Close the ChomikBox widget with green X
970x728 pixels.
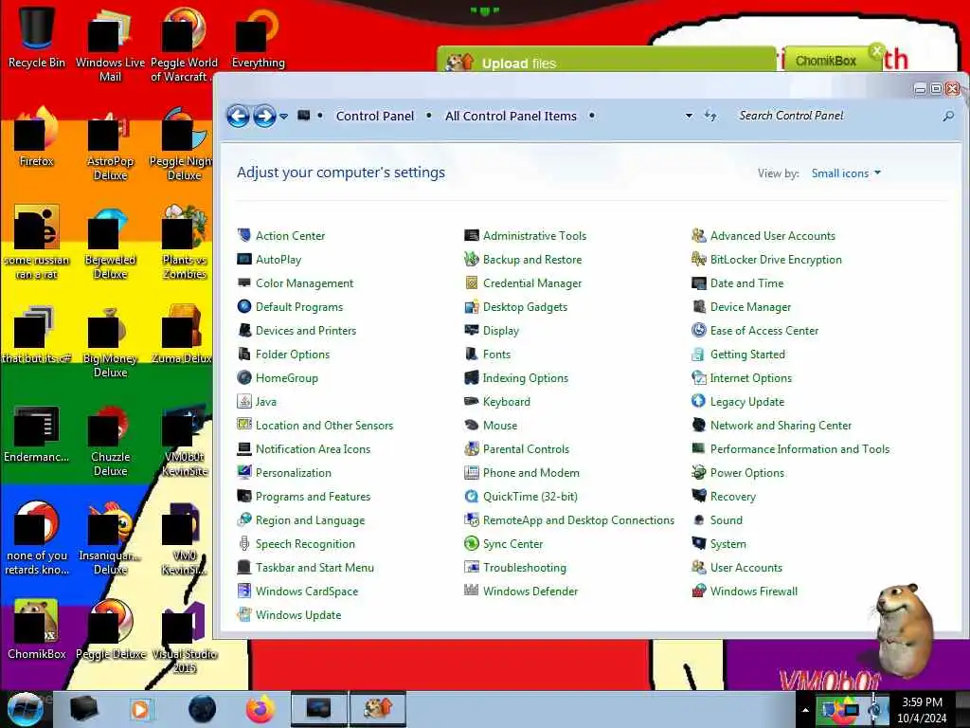876,51
